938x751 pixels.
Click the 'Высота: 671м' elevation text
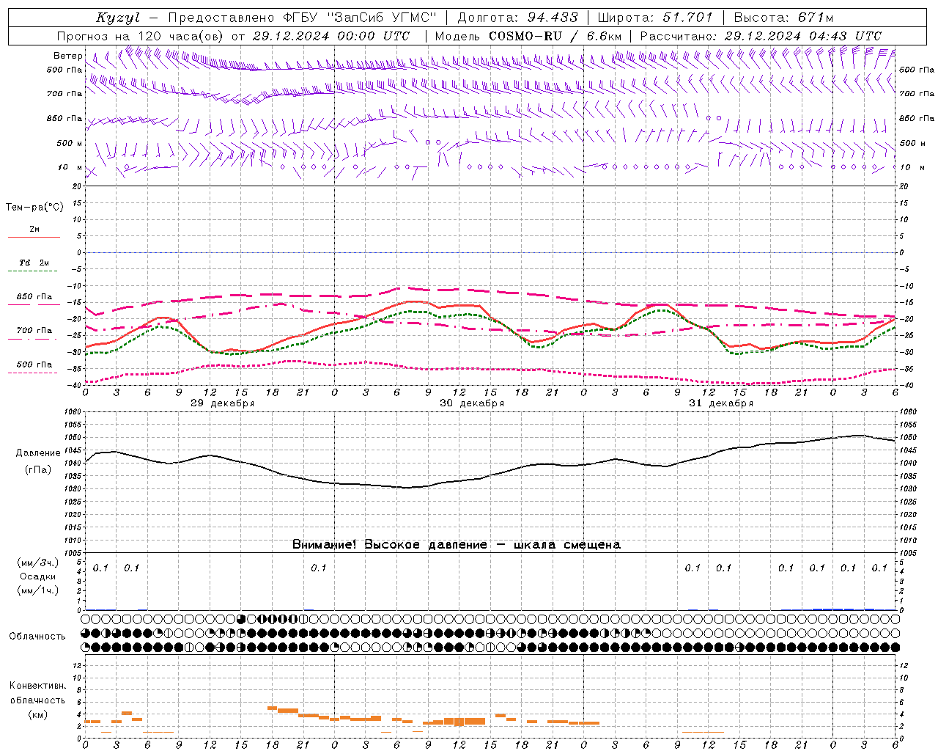click(783, 18)
